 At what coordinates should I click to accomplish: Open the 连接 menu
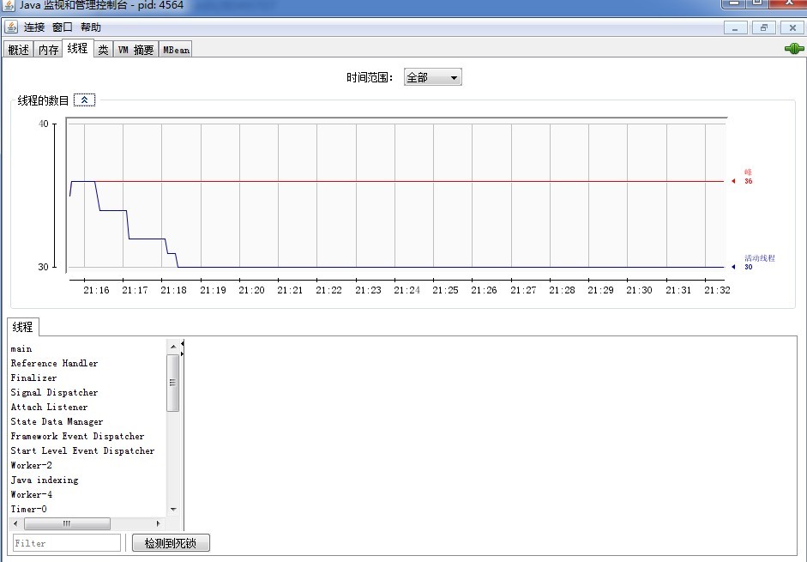tap(34, 27)
